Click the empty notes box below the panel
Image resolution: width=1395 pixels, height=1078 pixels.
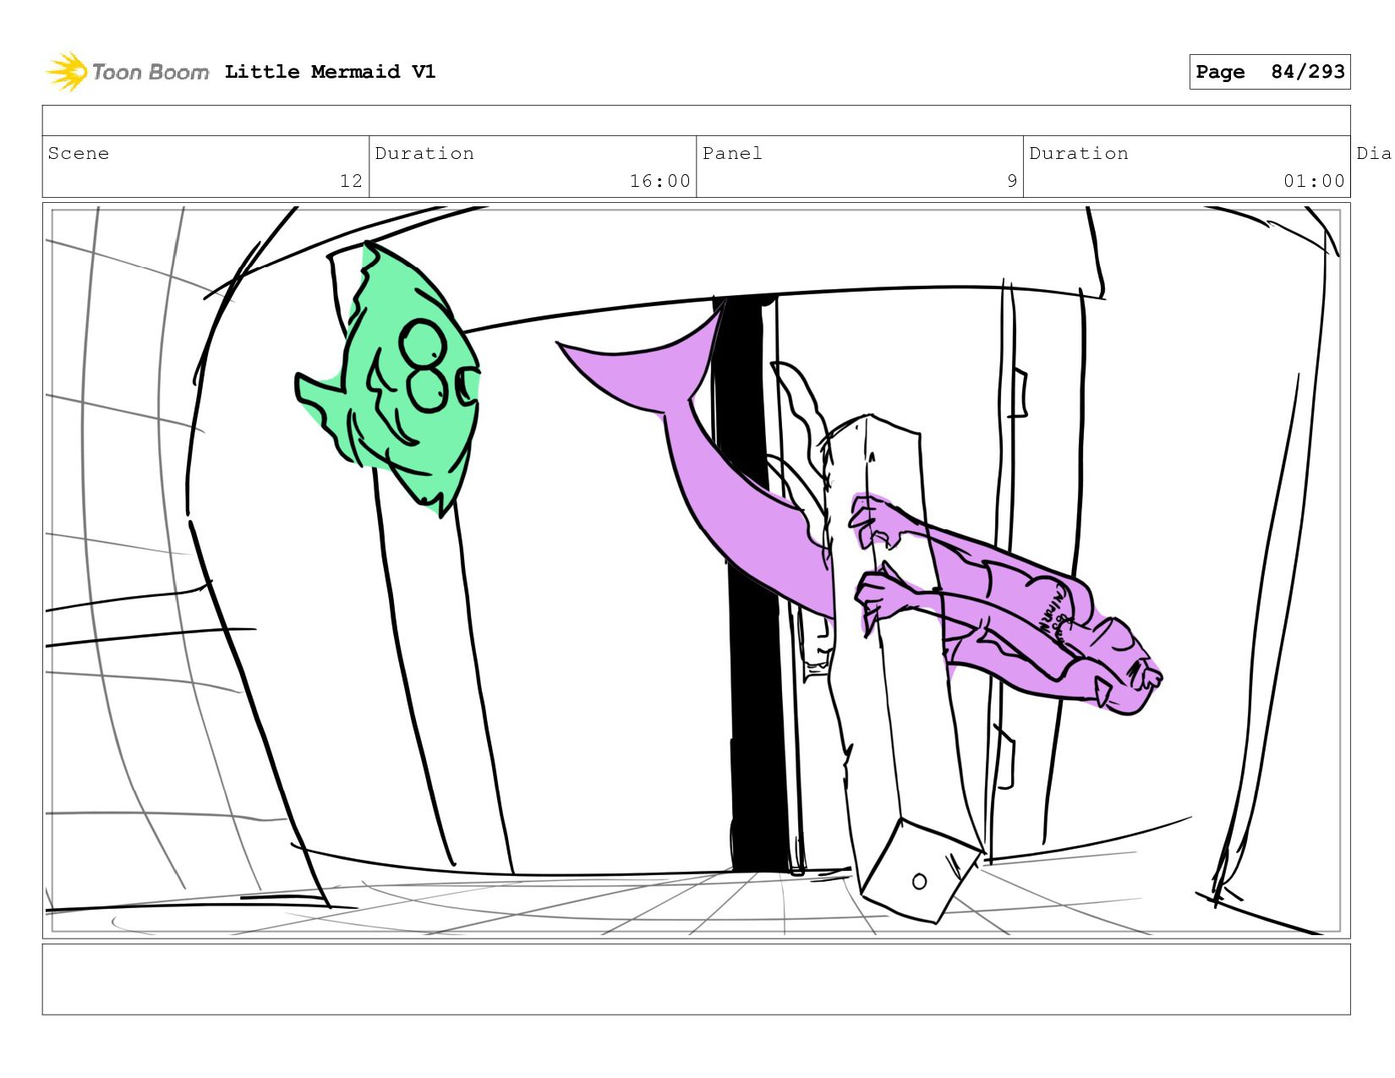coord(696,979)
